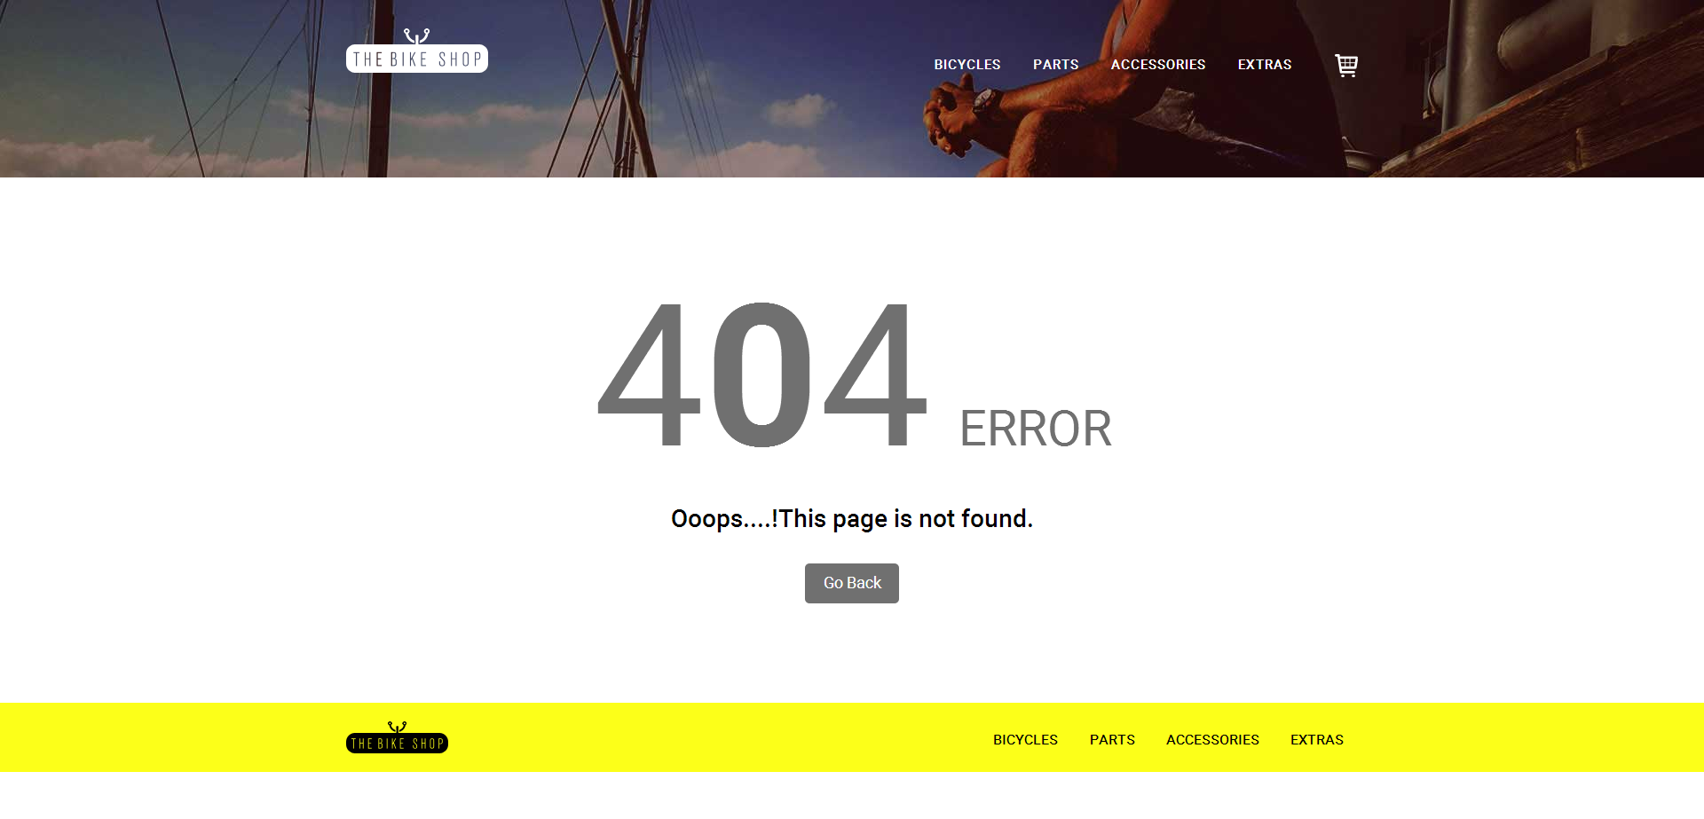Click The Bike Shop header logo
Screen dimensions: 1704x819
click(x=417, y=51)
